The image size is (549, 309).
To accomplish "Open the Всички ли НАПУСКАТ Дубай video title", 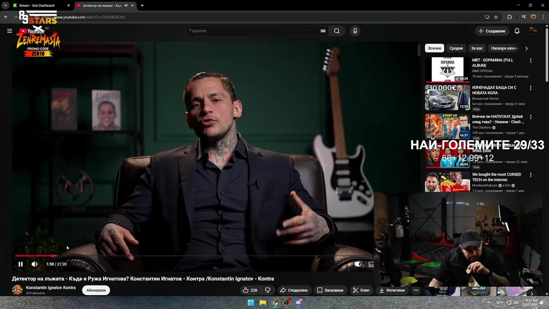I will point(498,119).
